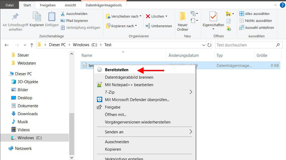The height and width of the screenshot is (160, 286).
Task: Open address bar history dropdown
Action: [x=203, y=45]
